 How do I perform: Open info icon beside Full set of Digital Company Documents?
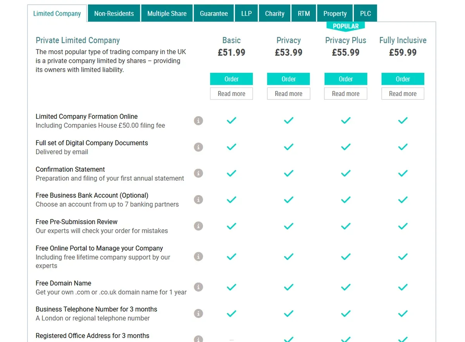pos(198,147)
